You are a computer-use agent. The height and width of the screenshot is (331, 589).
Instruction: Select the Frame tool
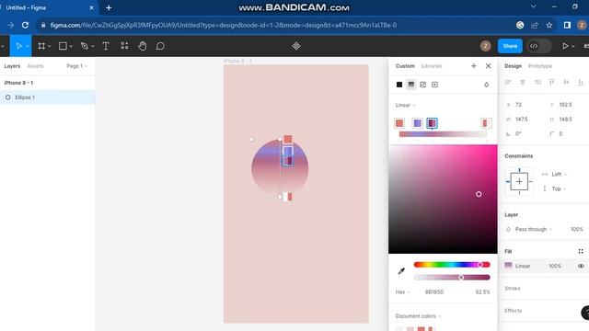(41, 46)
